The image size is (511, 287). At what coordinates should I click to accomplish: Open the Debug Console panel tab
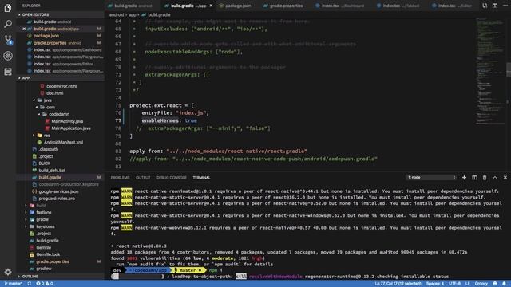click(172, 178)
